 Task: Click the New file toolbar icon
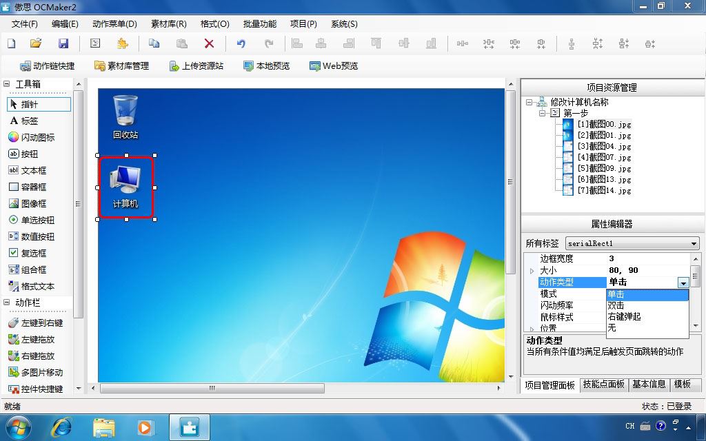[12, 43]
